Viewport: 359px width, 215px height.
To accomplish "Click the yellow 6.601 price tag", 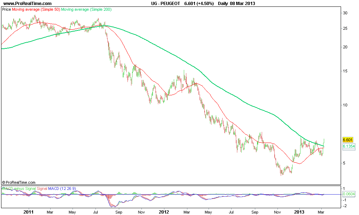I will click(348, 140).
